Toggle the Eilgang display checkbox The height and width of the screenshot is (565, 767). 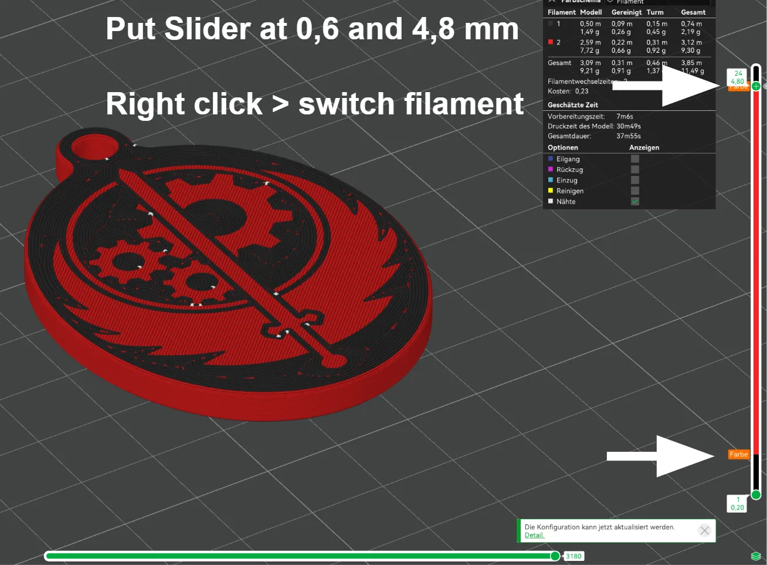point(634,158)
